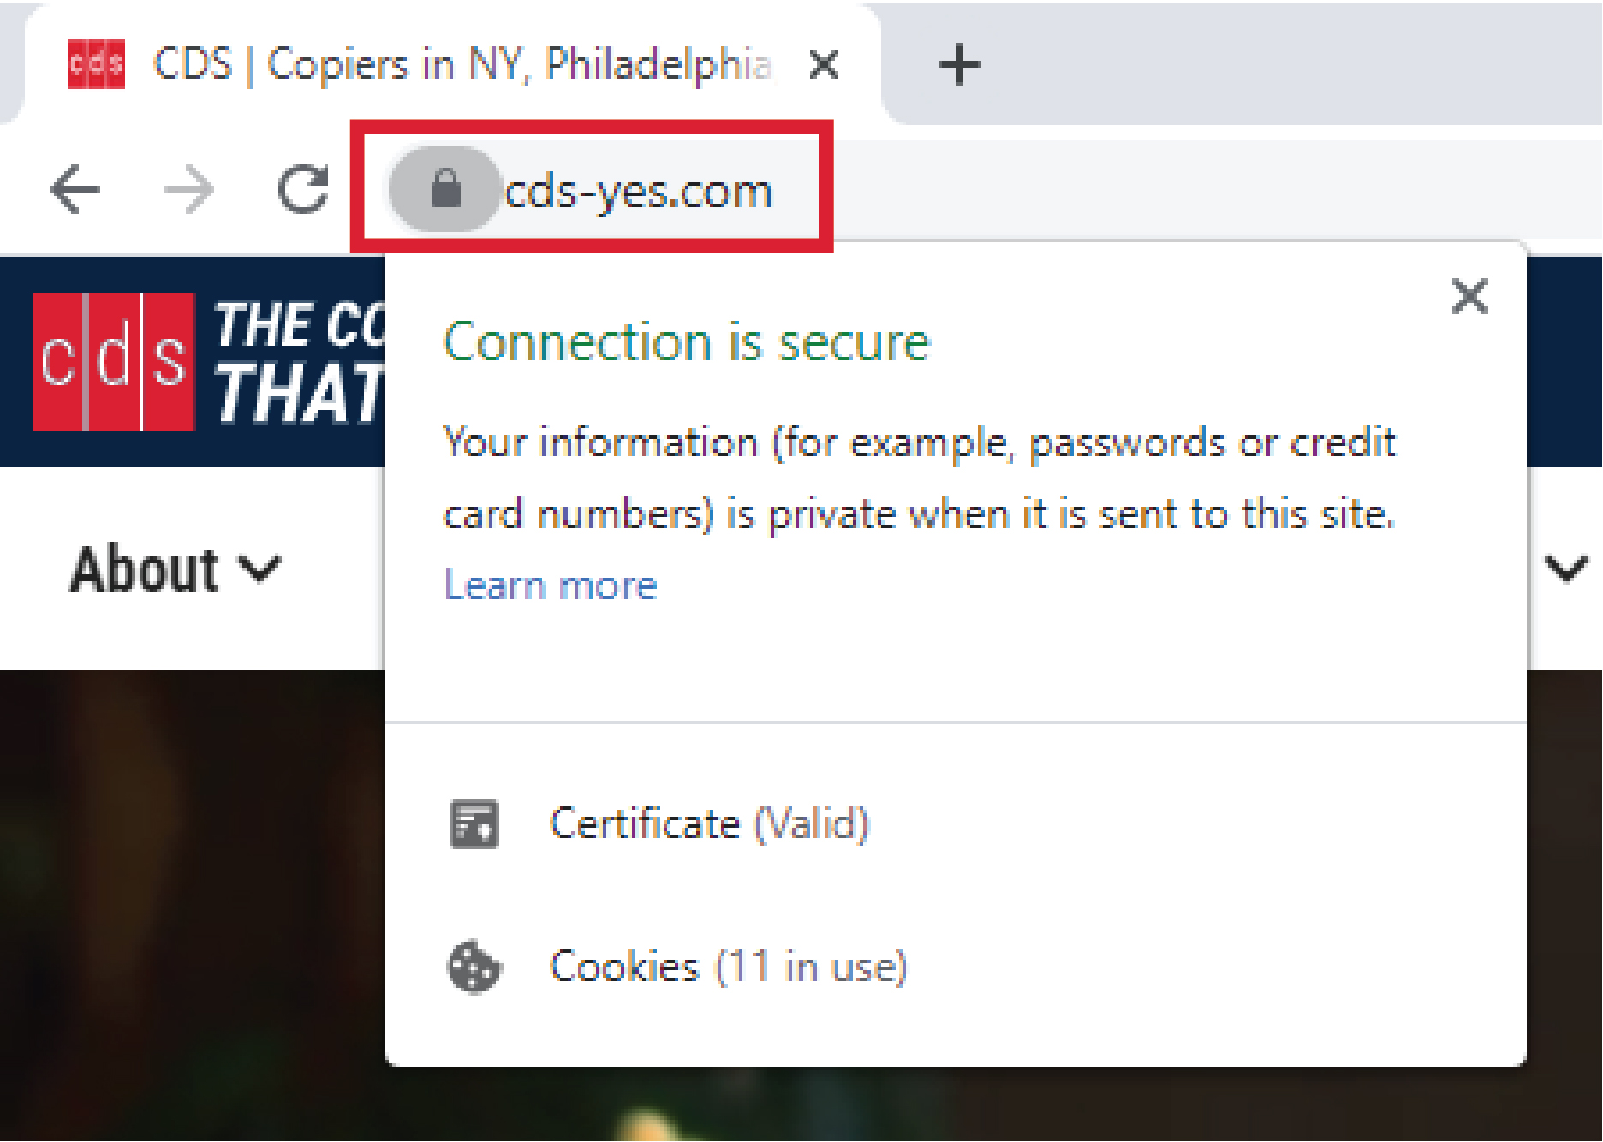Open Cookies (11 in use) settings
The width and height of the screenshot is (1603, 1142).
728,967
